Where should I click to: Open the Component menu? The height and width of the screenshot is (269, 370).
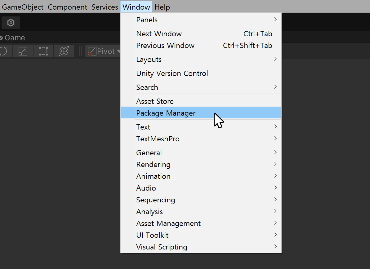pyautogui.click(x=67, y=7)
